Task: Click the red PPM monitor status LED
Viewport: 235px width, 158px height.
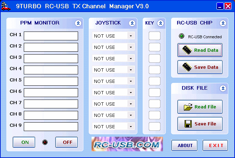Action: [45, 142]
